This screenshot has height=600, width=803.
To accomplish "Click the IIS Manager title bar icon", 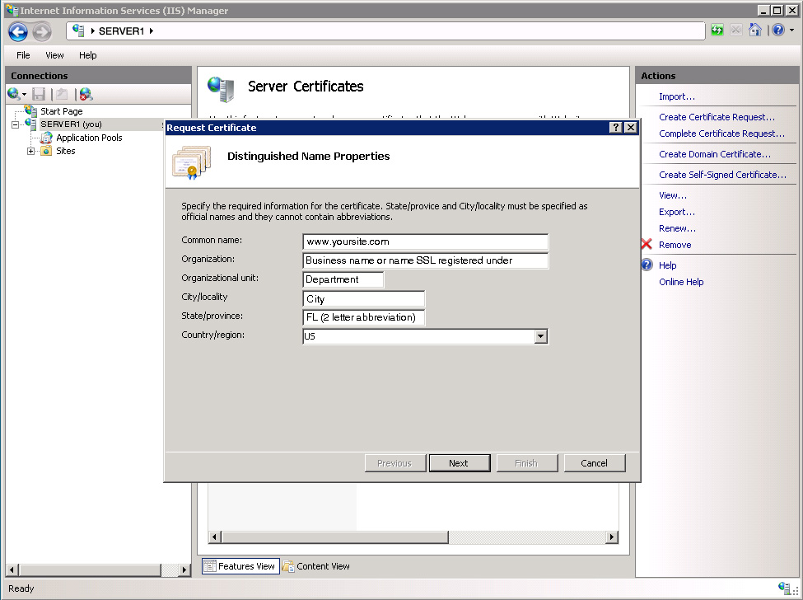I will (12, 10).
